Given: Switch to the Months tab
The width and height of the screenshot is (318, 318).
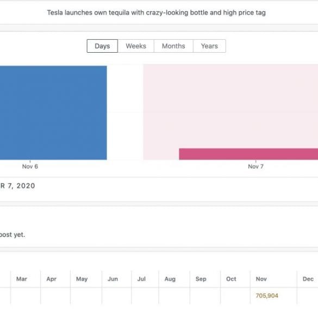Looking at the screenshot, I should 173,46.
